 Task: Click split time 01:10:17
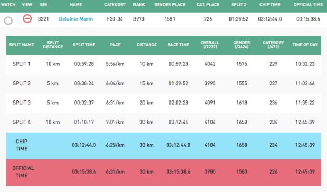point(84,122)
